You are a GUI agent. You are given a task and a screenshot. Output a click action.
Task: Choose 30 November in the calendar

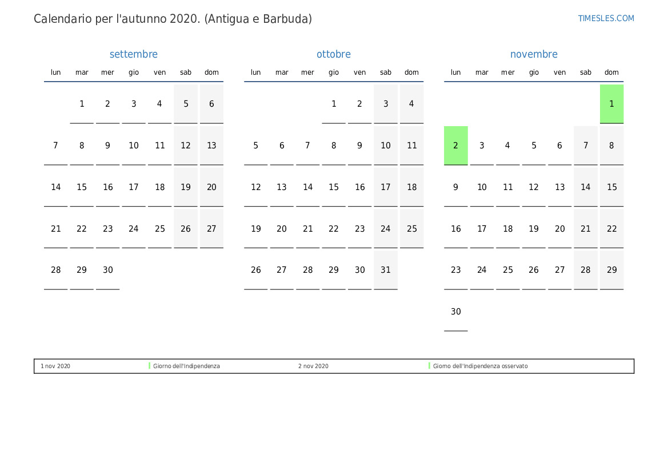click(455, 312)
